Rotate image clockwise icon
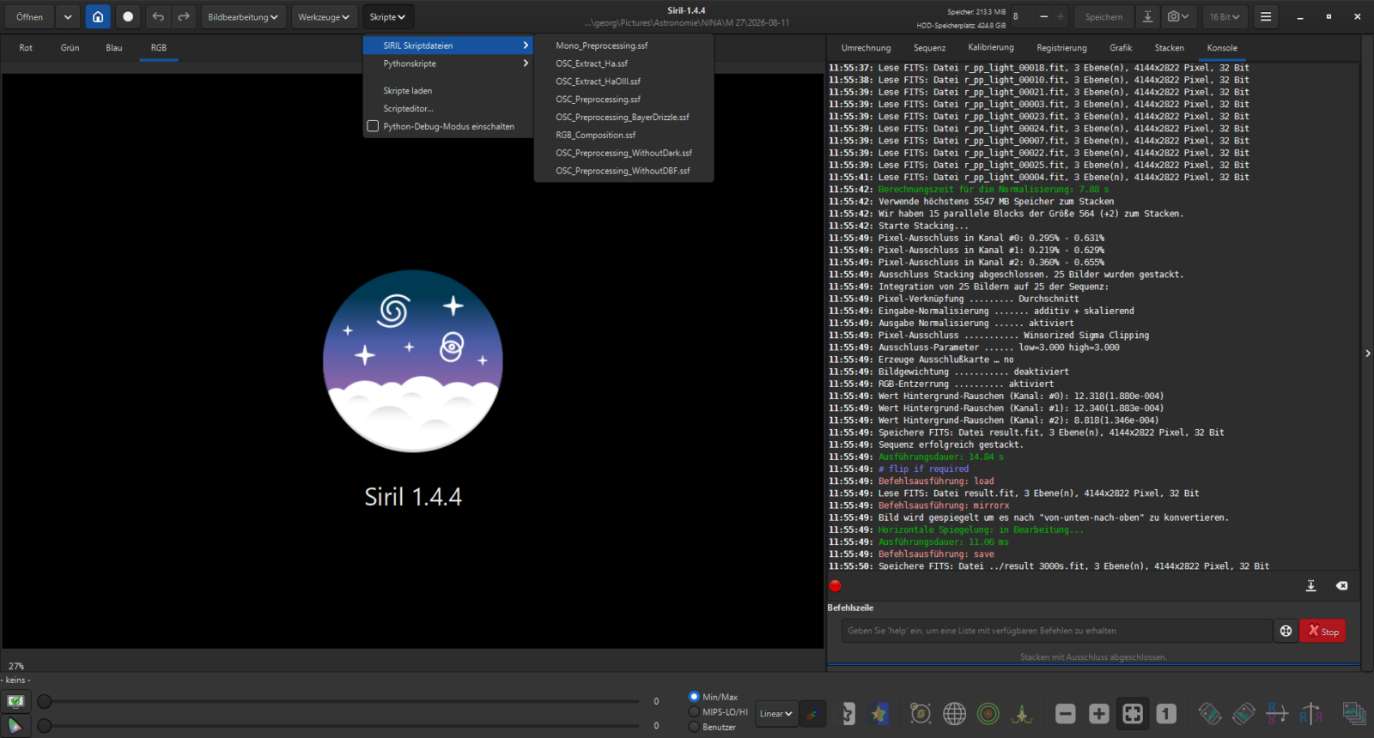1374x738 pixels. pyautogui.click(x=1243, y=714)
